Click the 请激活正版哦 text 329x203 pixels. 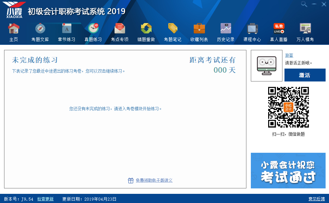[x=298, y=63]
